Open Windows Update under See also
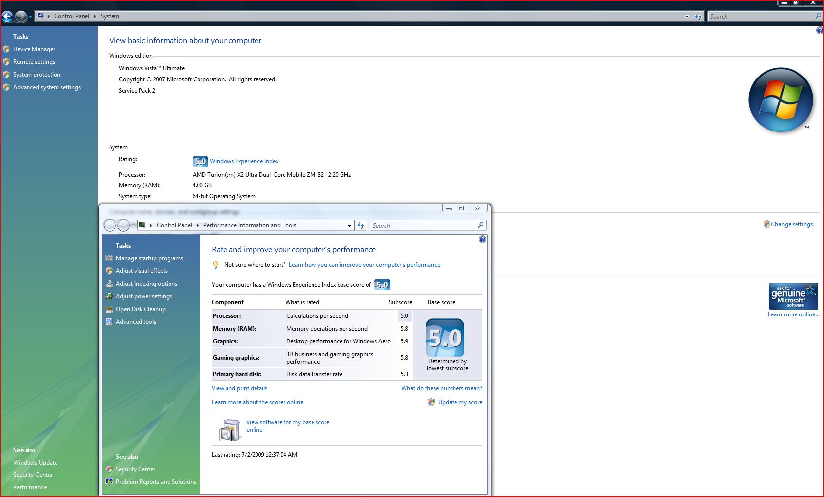This screenshot has height=497, width=824. point(35,463)
